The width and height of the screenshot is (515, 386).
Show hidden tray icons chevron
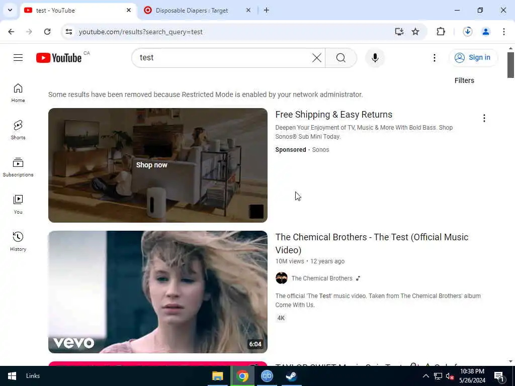(425, 376)
